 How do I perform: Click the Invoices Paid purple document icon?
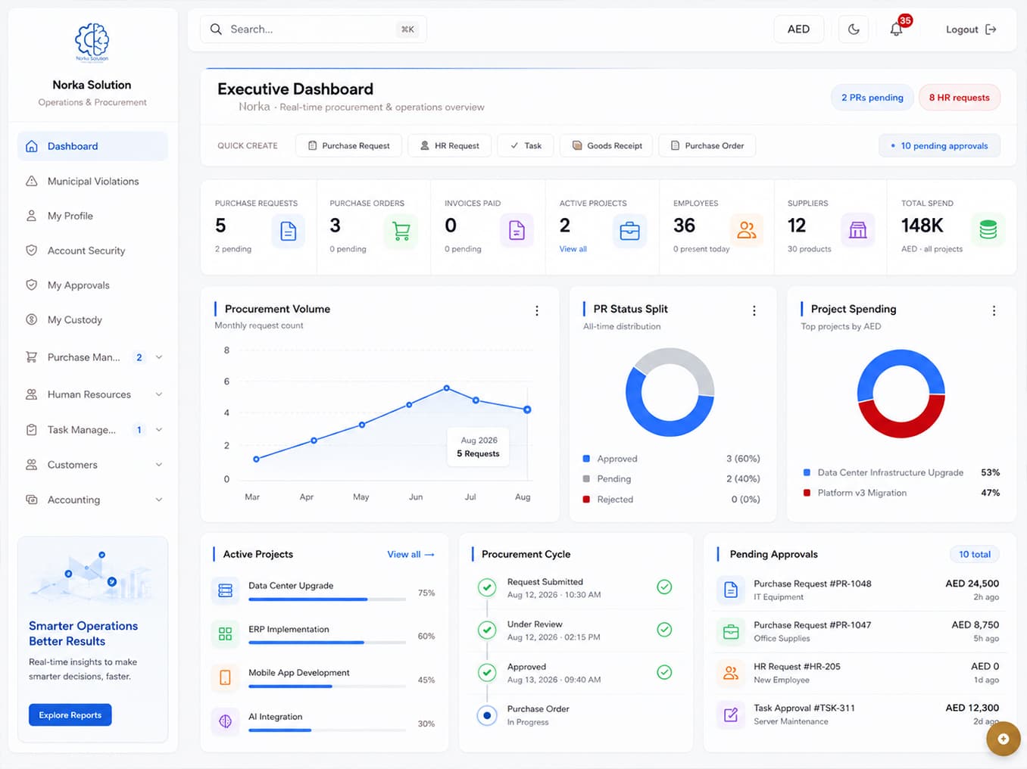pos(517,231)
